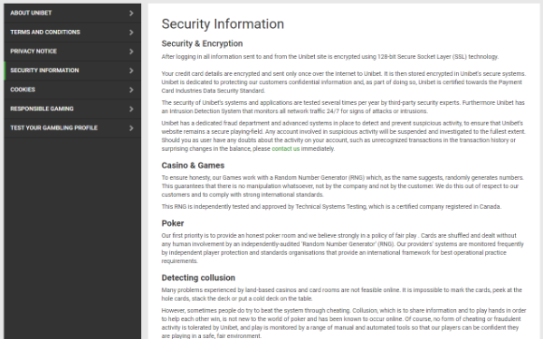Click chevron arrow beside Privacy Notice

131,52
